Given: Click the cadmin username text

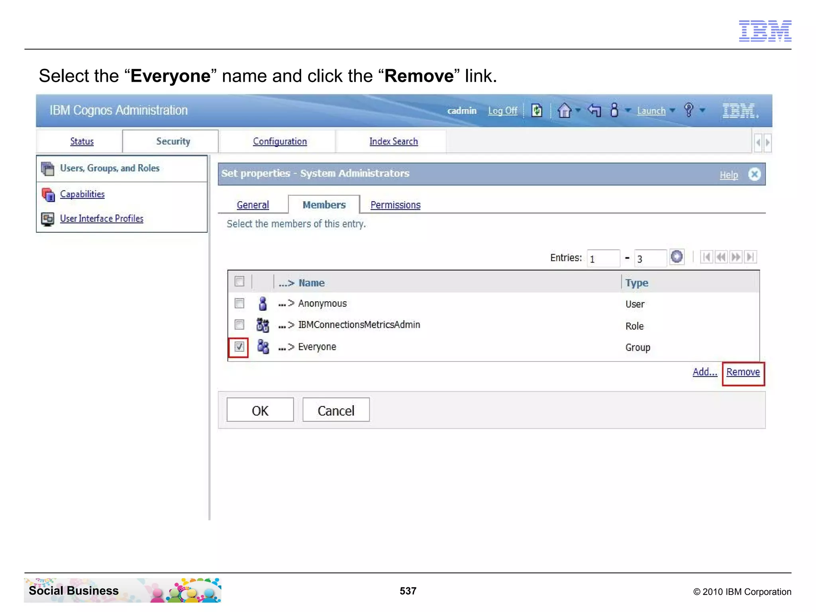Looking at the screenshot, I should click(461, 110).
